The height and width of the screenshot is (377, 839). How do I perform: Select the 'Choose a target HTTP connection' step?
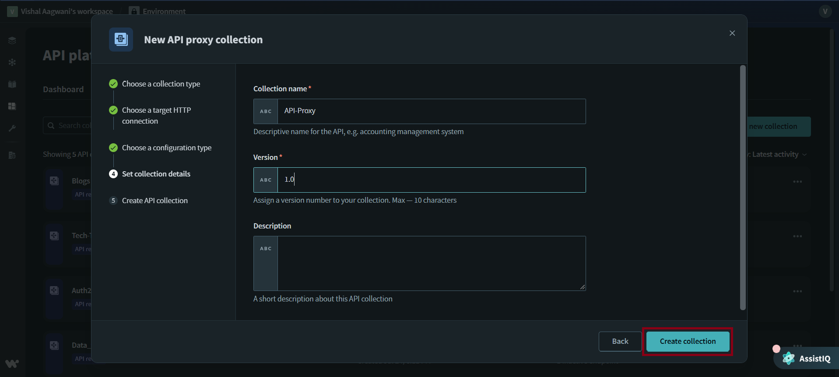click(x=156, y=115)
